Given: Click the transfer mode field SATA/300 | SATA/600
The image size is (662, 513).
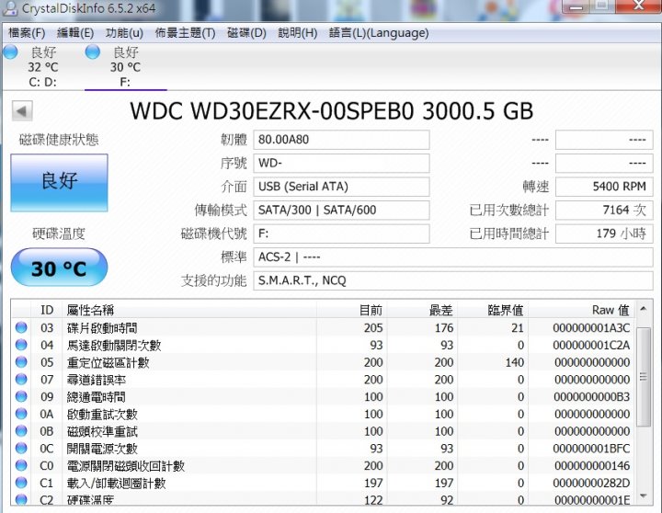Looking at the screenshot, I should (x=341, y=211).
